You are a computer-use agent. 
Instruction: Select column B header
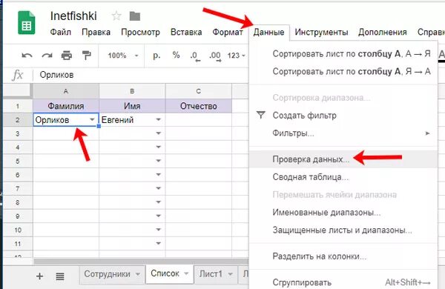pos(132,91)
